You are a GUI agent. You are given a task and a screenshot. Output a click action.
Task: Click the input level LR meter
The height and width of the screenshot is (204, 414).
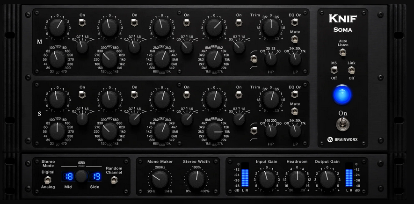[x=245, y=175]
